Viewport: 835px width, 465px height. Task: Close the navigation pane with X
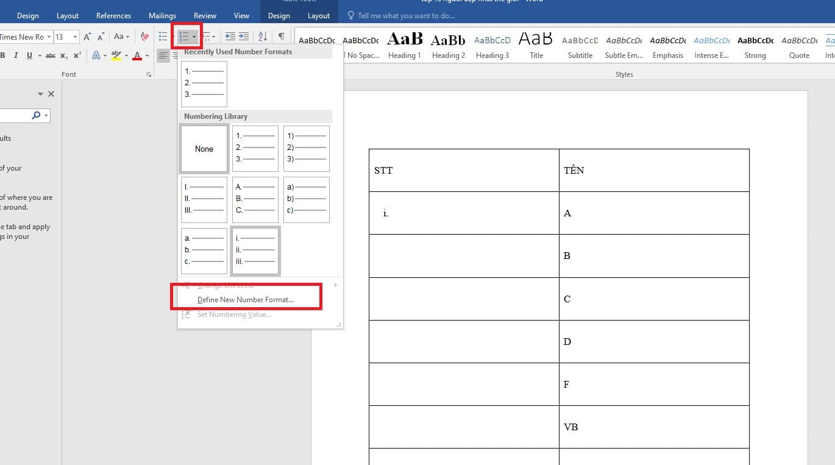coord(51,94)
